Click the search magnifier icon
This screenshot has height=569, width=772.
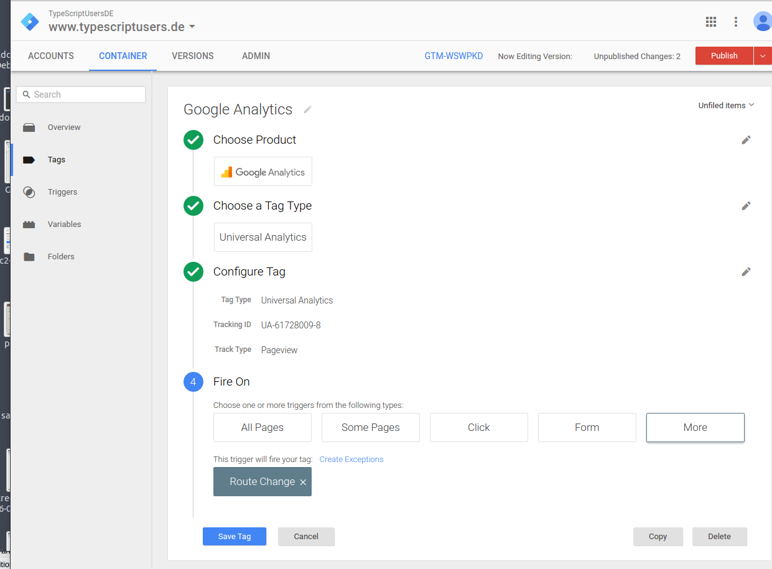26,95
